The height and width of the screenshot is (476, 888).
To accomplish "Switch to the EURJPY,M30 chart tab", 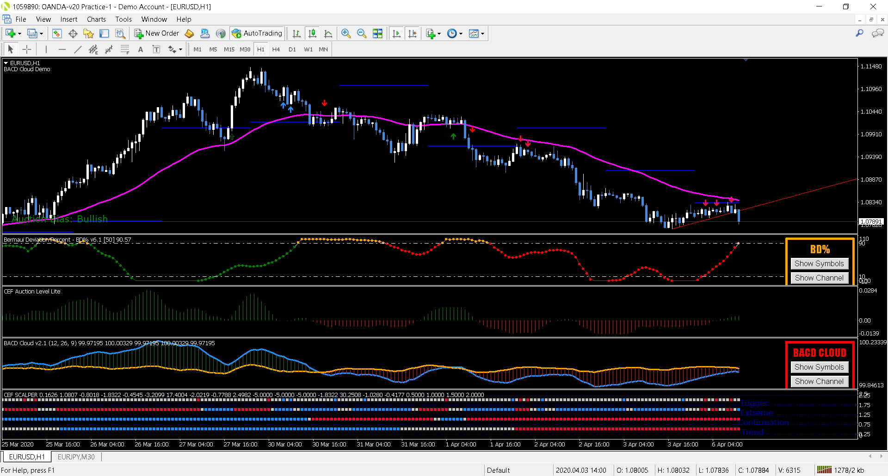I will tap(76, 457).
